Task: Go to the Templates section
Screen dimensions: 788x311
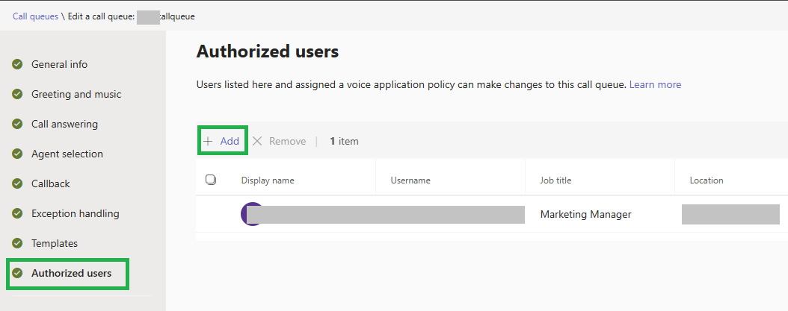Action: (x=55, y=243)
